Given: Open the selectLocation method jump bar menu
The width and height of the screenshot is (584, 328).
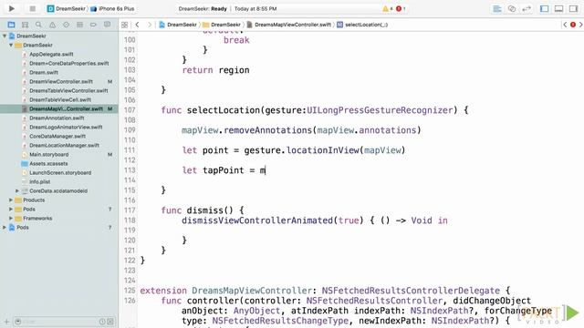Looking at the screenshot, I should pos(362,25).
